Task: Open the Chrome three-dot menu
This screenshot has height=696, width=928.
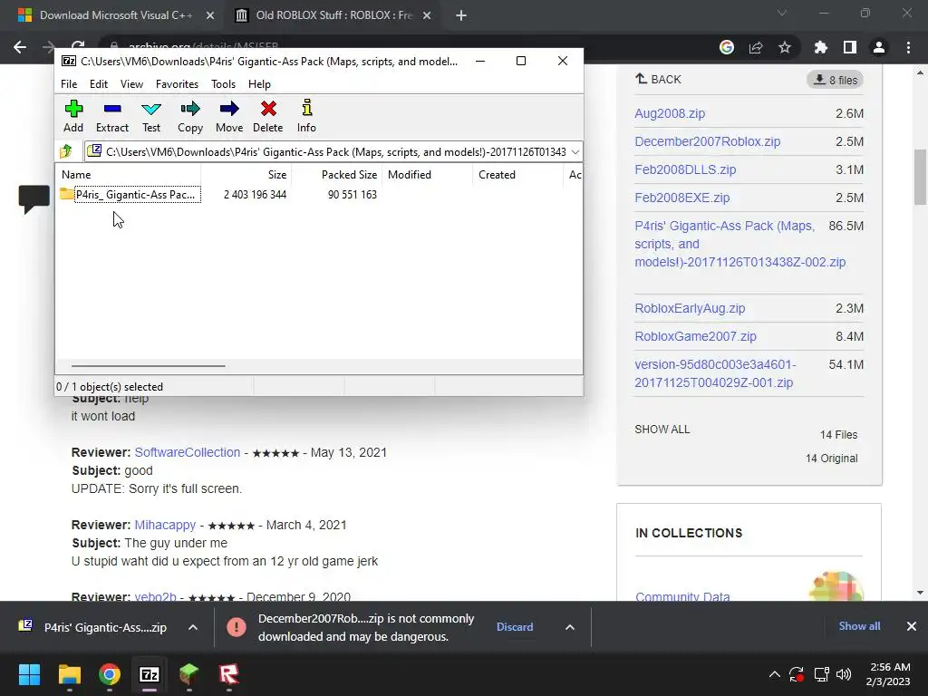Action: (908, 47)
